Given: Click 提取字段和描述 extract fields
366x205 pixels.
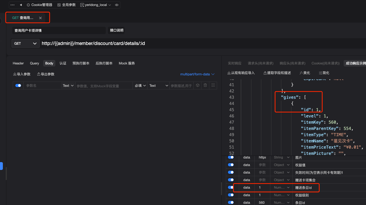Looking at the screenshot, I should tap(277, 73).
